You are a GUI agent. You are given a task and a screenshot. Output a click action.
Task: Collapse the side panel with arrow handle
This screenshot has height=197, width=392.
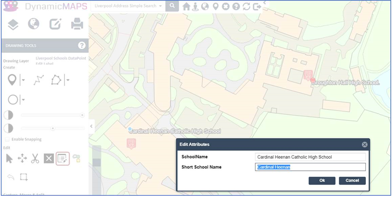click(91, 127)
